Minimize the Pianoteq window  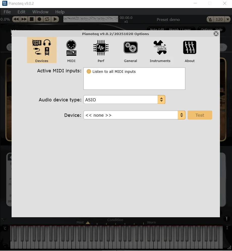tap(195, 3)
